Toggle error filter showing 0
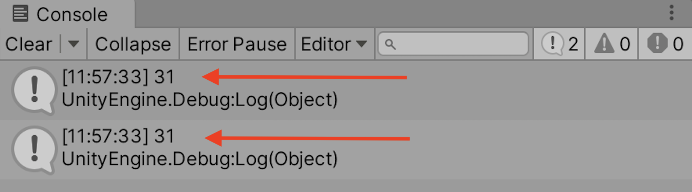This screenshot has width=692, height=192. (x=665, y=44)
